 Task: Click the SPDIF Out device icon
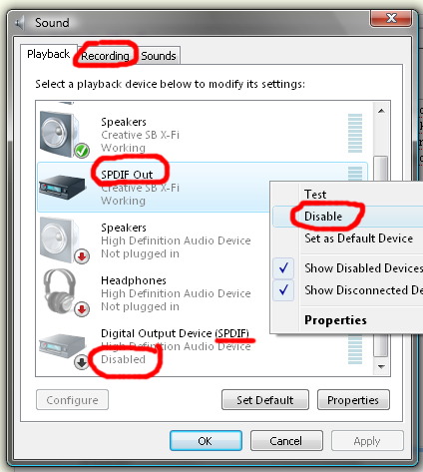[x=62, y=188]
